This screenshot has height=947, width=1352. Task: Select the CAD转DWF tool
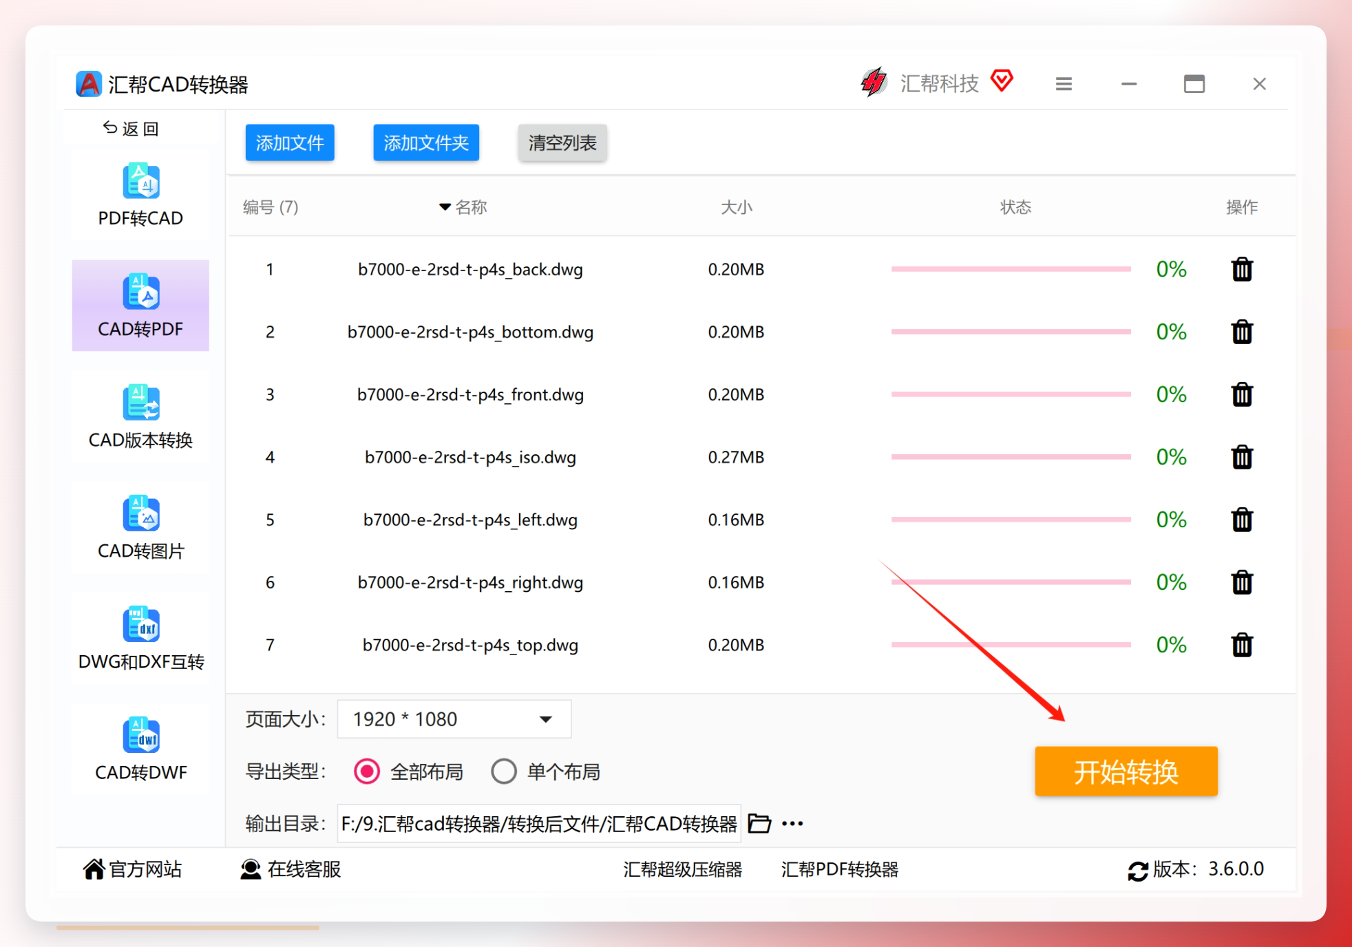(140, 749)
